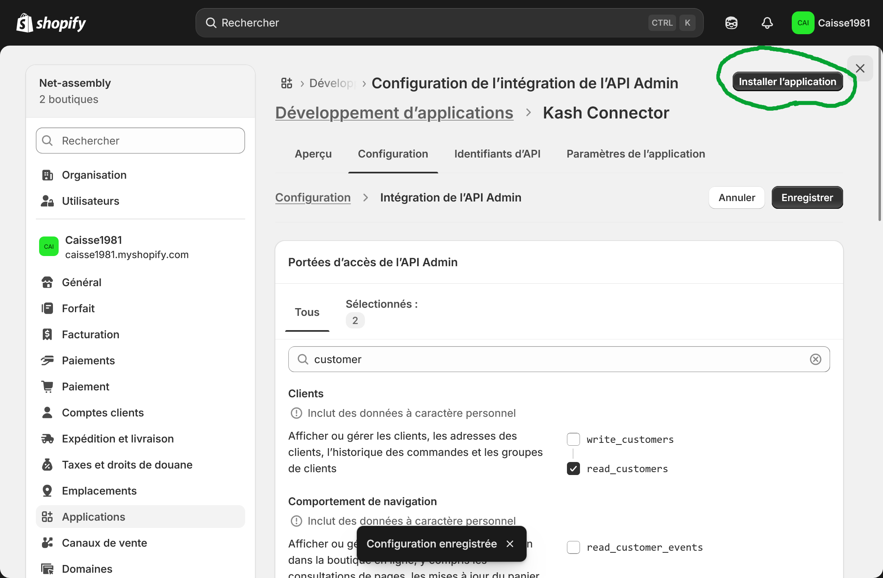Click the Configuration breadcrumb link

pos(313,197)
